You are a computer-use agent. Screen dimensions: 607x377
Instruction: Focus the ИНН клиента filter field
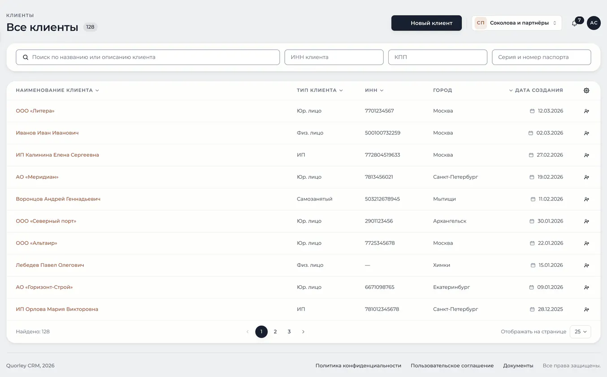[334, 57]
